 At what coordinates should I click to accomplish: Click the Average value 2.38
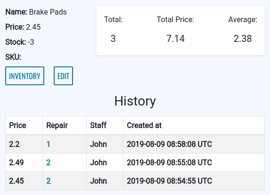[243, 38]
